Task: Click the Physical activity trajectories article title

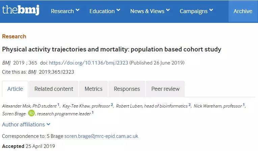Action: coord(111,49)
